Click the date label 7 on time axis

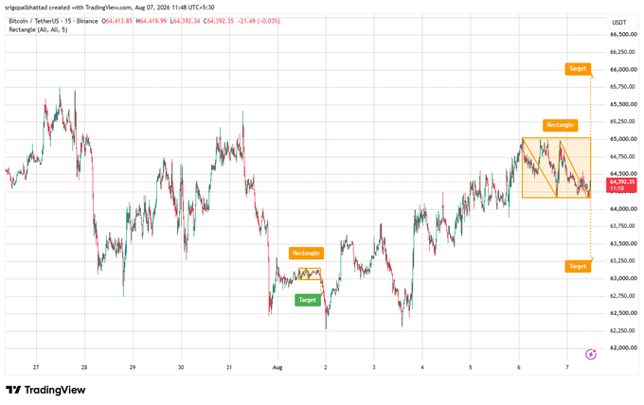pyautogui.click(x=567, y=367)
